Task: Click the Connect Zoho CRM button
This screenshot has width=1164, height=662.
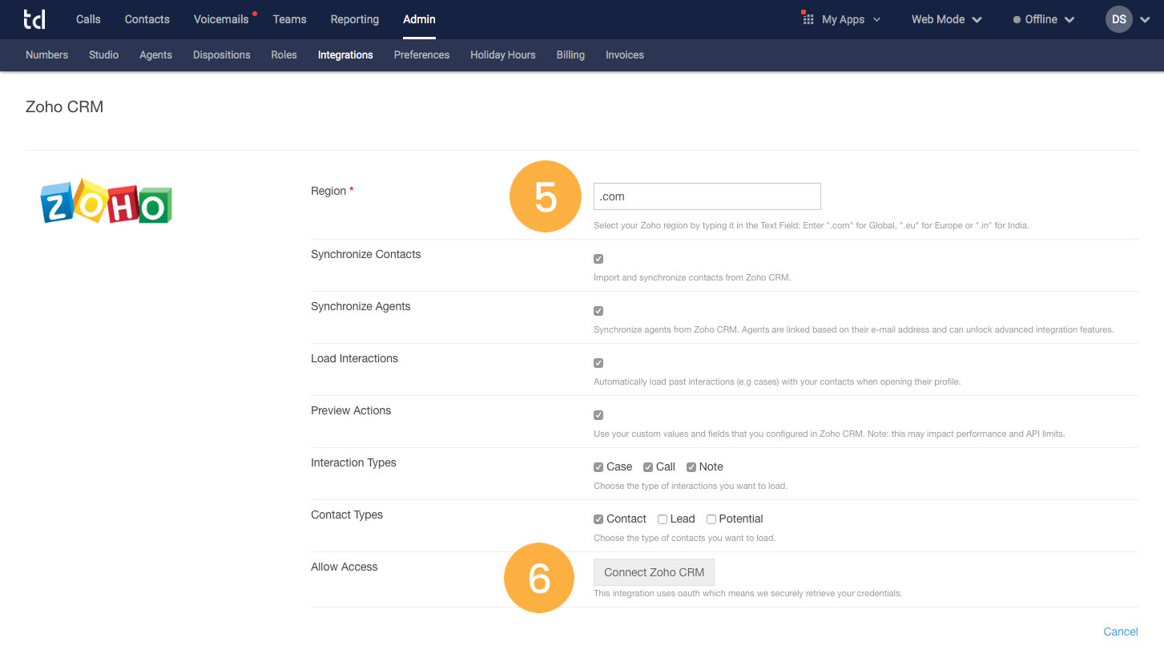Action: (x=654, y=572)
